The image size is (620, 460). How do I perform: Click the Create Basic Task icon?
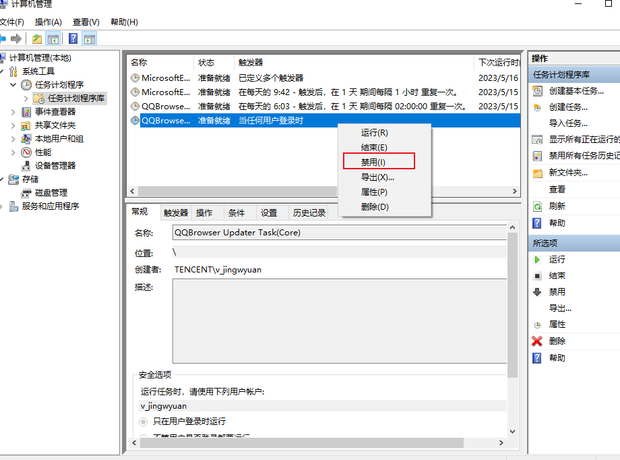537,90
